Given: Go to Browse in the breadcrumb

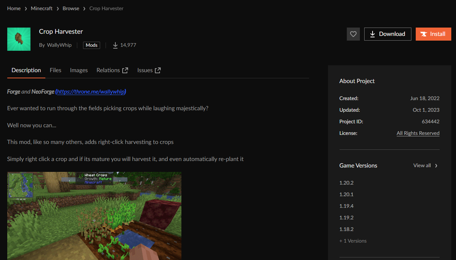Looking at the screenshot, I should (x=71, y=8).
